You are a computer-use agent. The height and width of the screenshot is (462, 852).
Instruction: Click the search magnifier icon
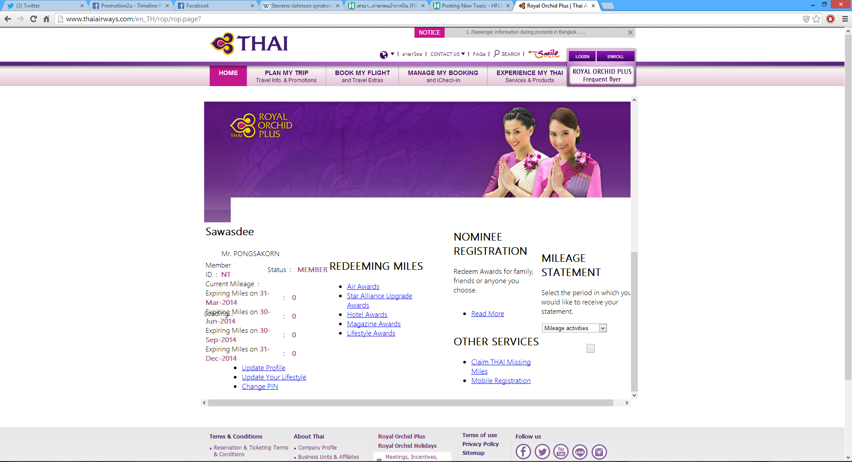pyautogui.click(x=497, y=54)
